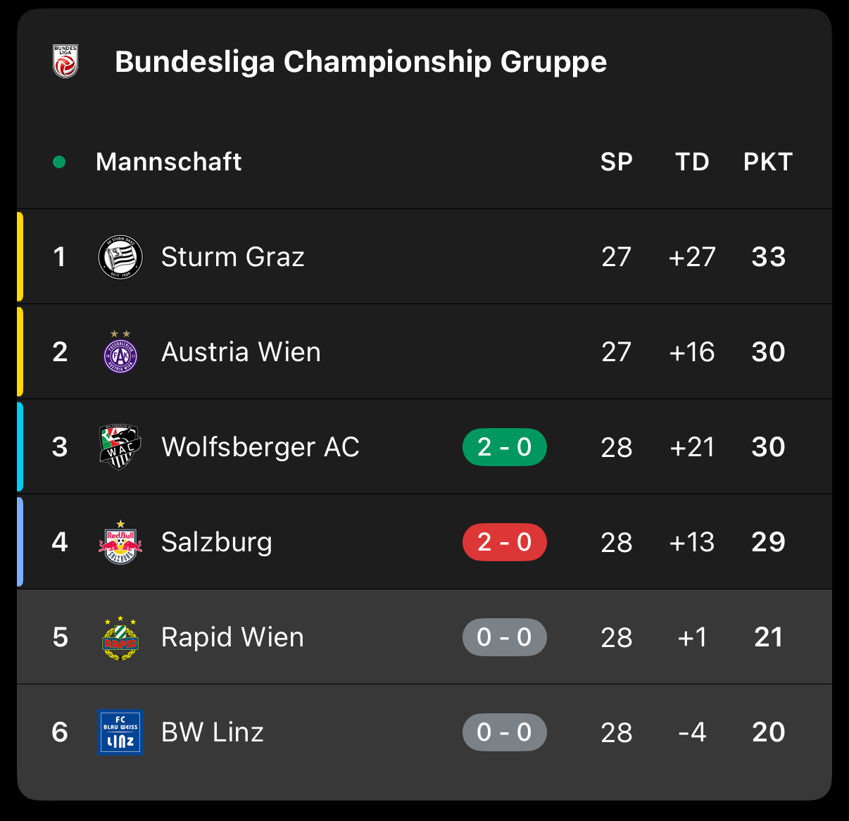
Task: Select the Austria Wien team name
Action: point(241,352)
